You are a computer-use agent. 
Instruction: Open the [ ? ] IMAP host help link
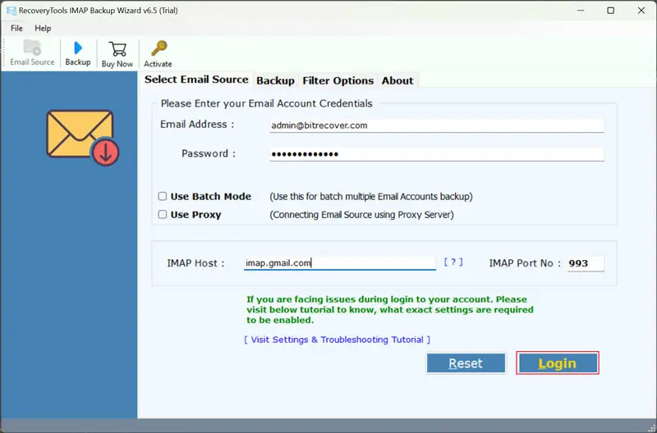[453, 262]
